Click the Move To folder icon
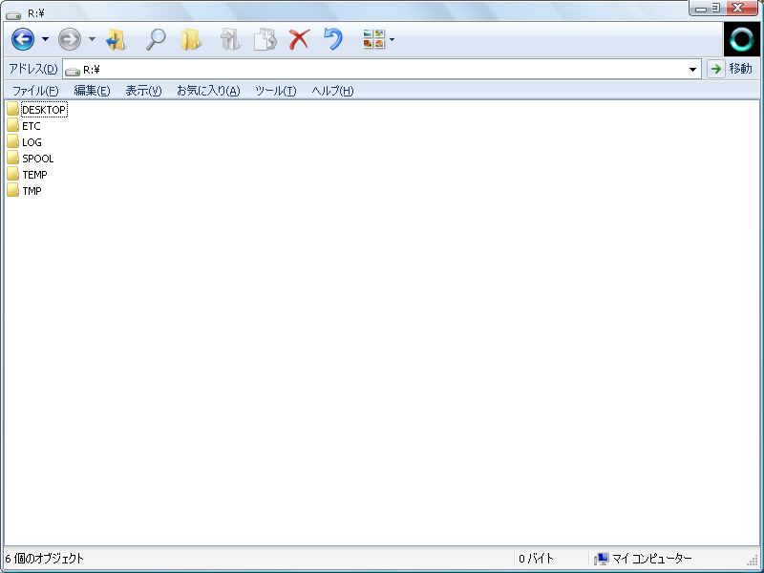This screenshot has height=573, width=764. (x=230, y=39)
